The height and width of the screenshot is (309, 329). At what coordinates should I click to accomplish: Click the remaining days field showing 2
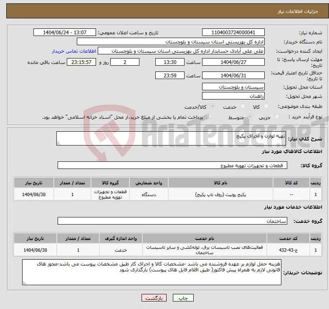[125, 62]
